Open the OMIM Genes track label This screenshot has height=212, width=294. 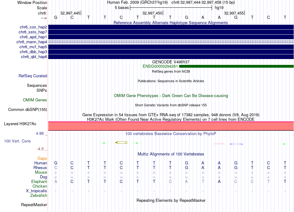[x=35, y=100]
